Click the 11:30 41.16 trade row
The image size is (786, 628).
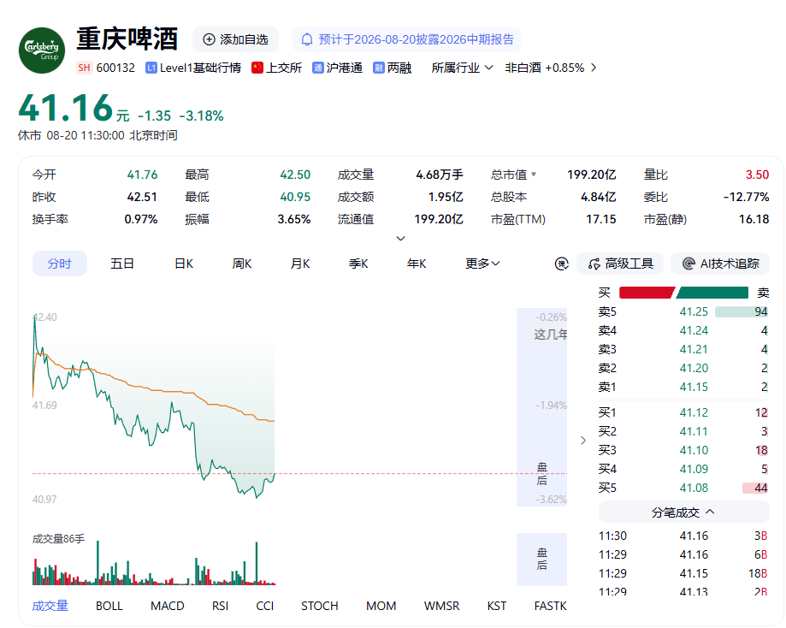click(683, 536)
